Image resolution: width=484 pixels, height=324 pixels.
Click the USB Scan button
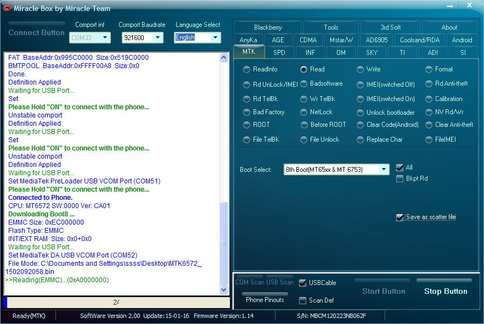[x=280, y=282]
